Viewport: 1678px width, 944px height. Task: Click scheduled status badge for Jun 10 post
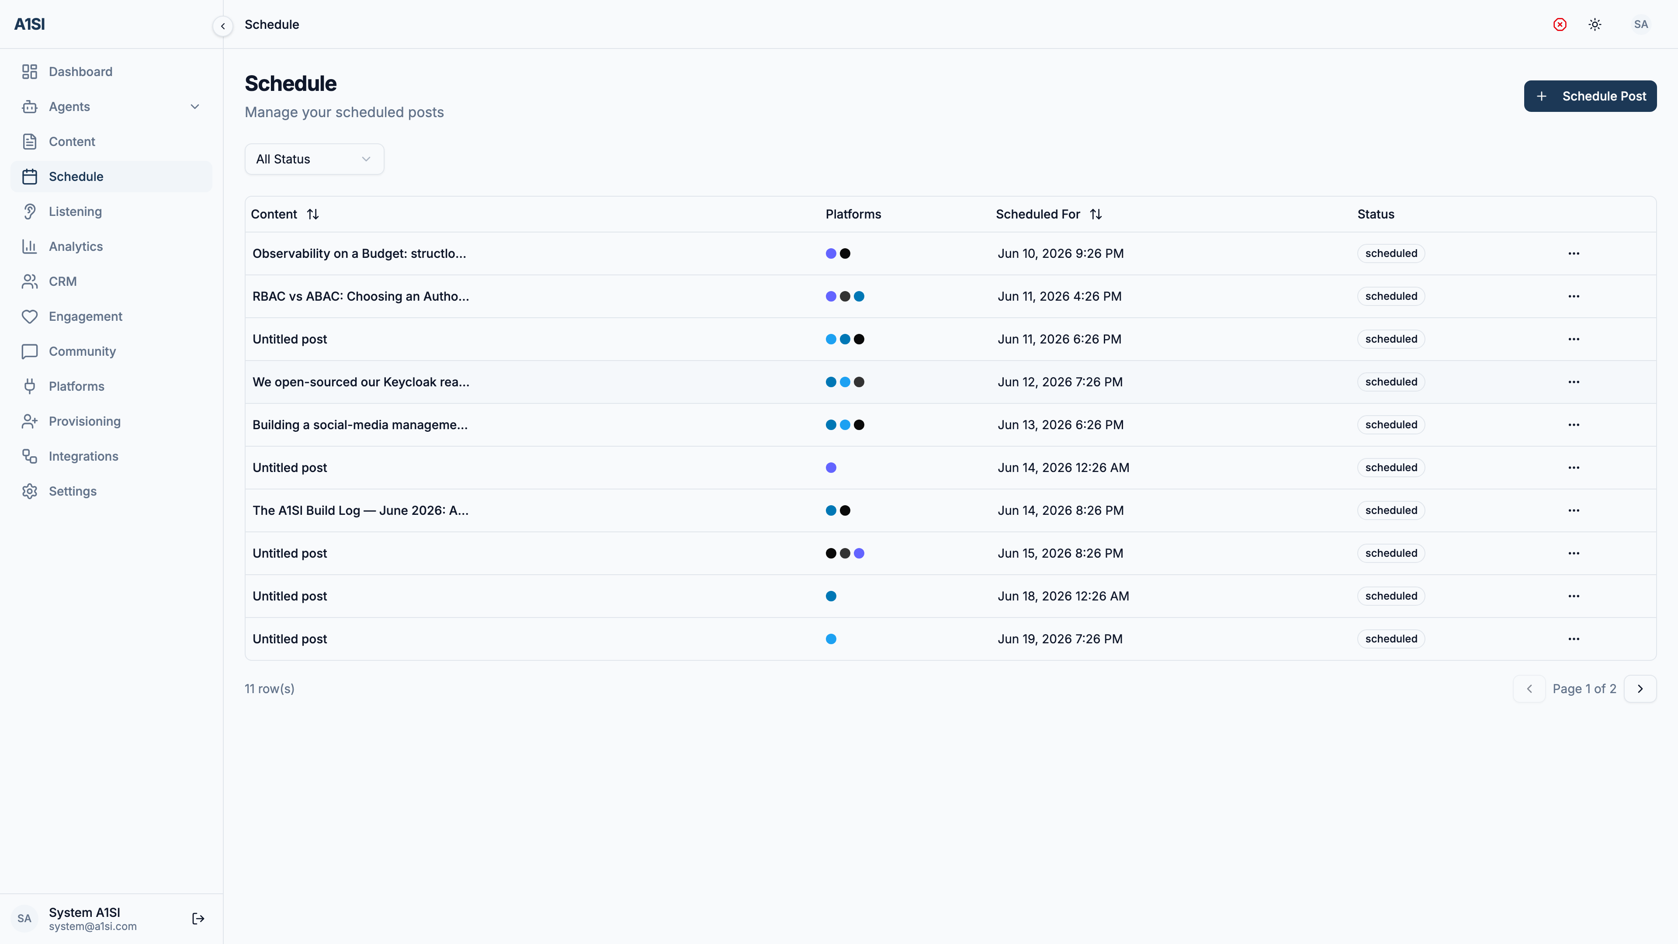coord(1391,253)
